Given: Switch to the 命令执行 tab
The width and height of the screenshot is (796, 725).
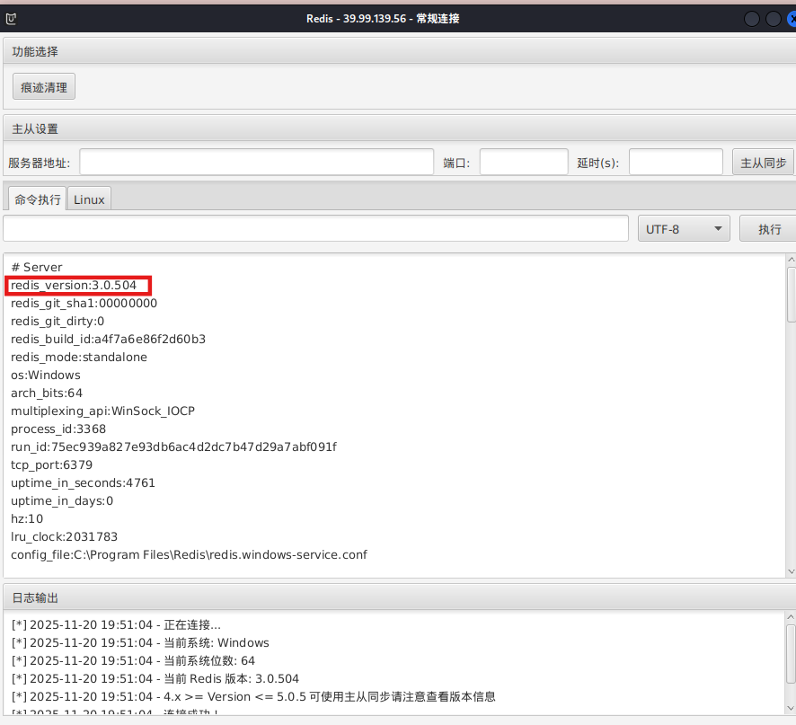Looking at the screenshot, I should [x=38, y=199].
